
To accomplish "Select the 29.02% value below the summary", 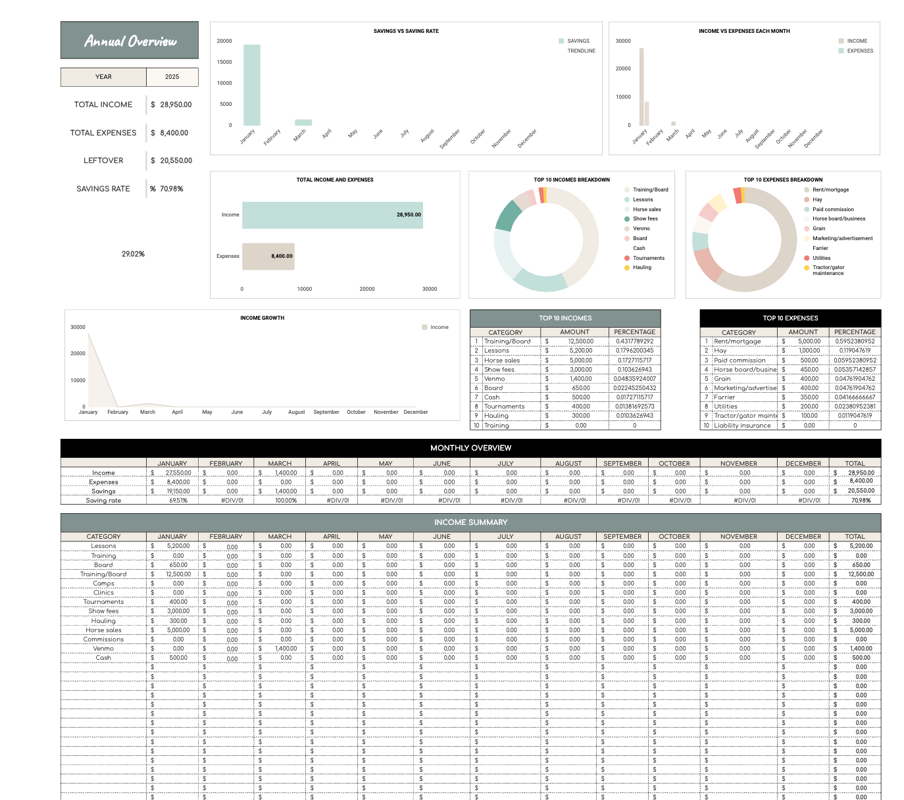I will coord(133,254).
